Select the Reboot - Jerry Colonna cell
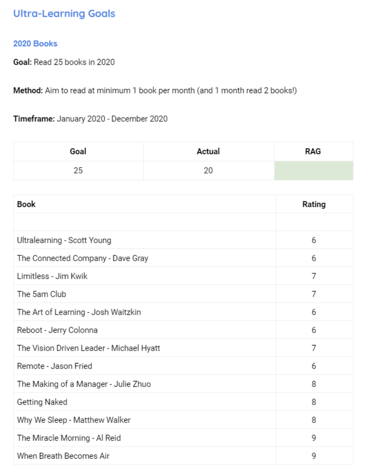Image resolution: width=367 pixels, height=473 pixels. tap(57, 330)
